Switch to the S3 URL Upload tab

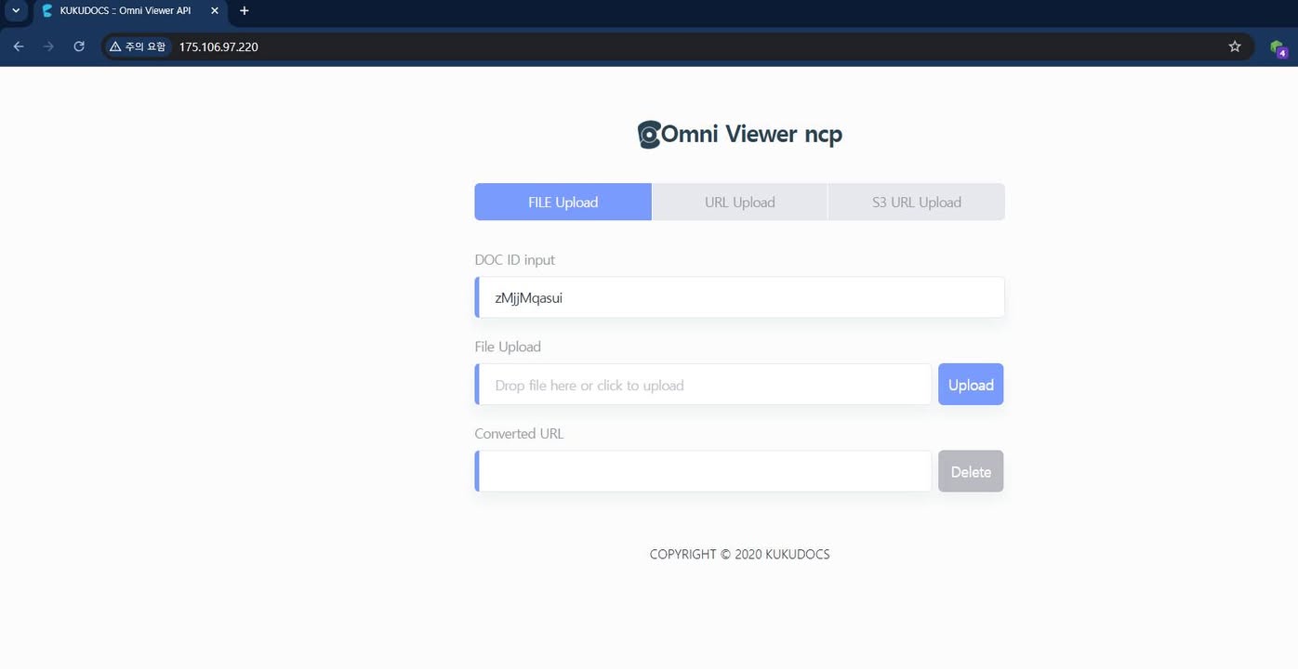pos(916,202)
